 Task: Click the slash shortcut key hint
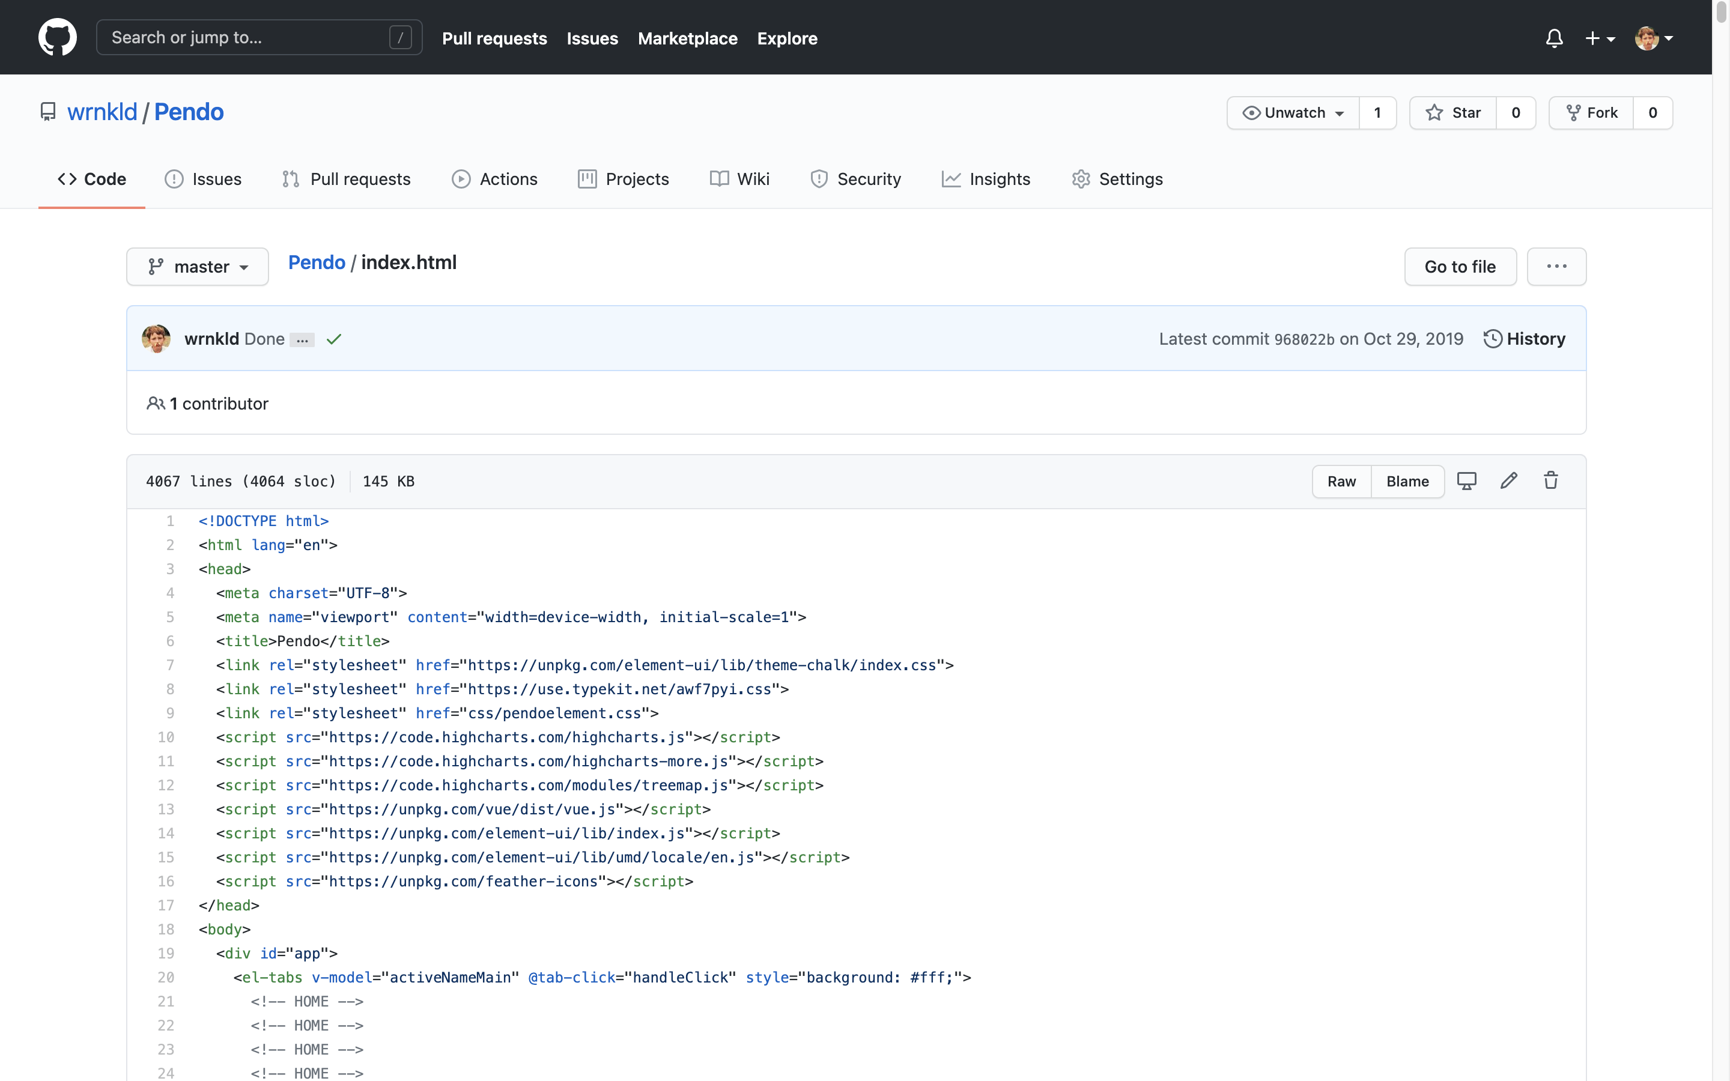tap(400, 37)
